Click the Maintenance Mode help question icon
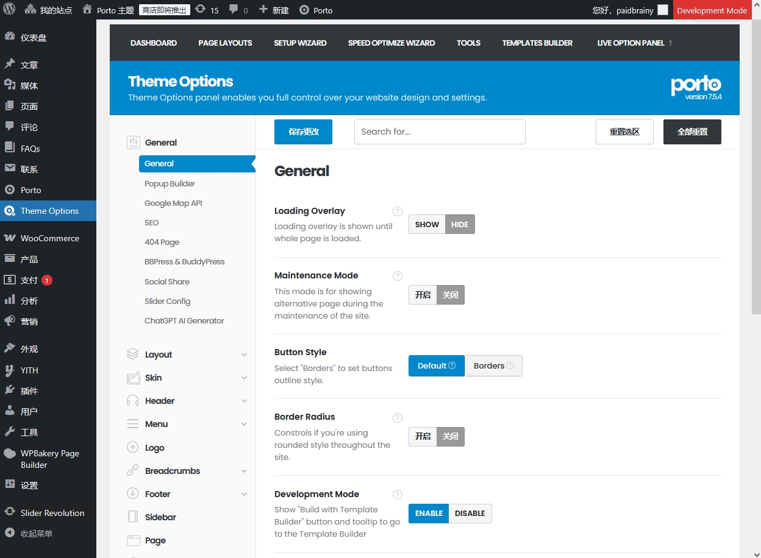 click(398, 276)
